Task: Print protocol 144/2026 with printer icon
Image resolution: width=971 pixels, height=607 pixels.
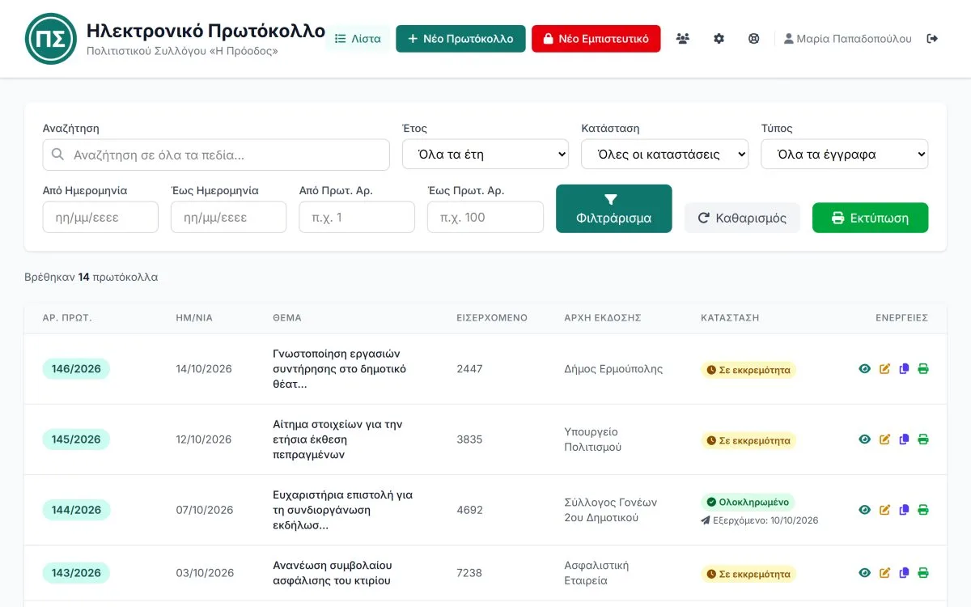Action: [923, 510]
